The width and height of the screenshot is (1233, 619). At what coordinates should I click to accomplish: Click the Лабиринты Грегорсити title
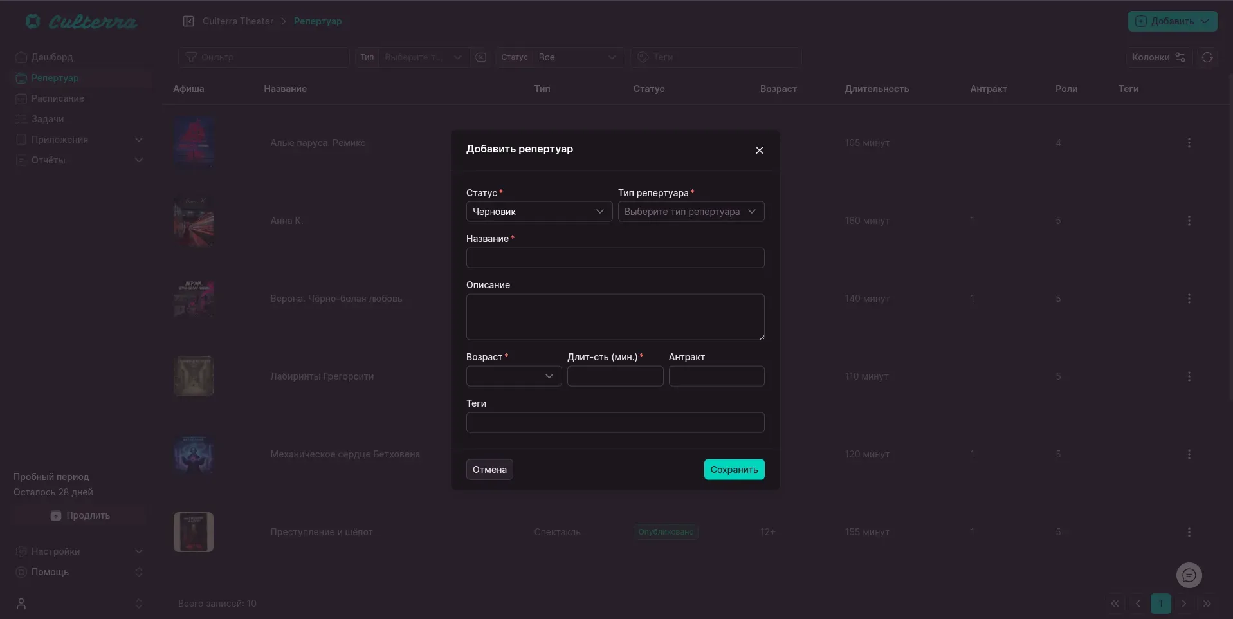(322, 376)
